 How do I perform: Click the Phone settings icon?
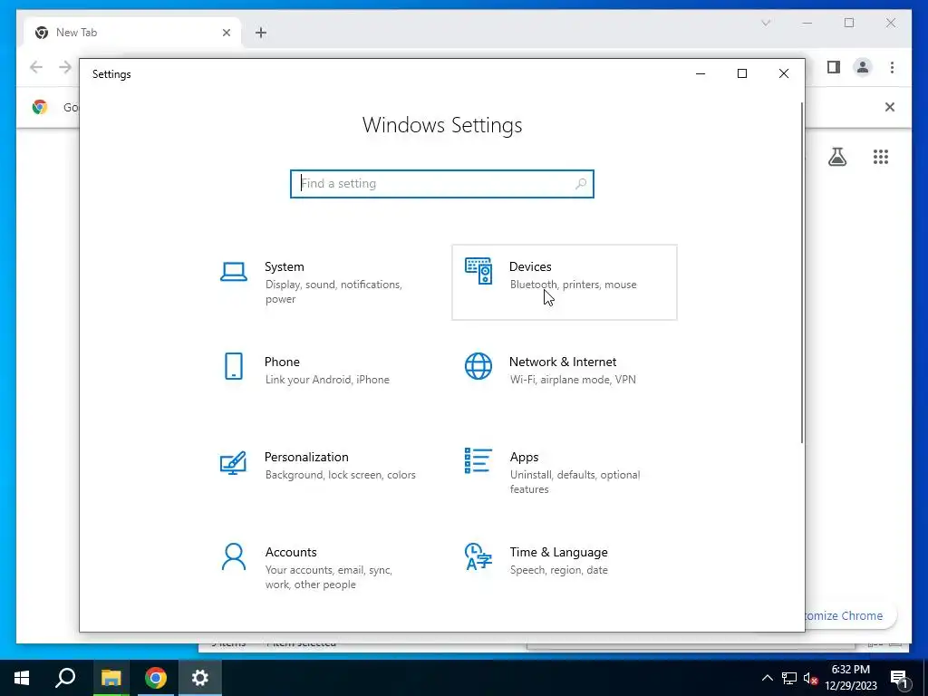point(234,366)
